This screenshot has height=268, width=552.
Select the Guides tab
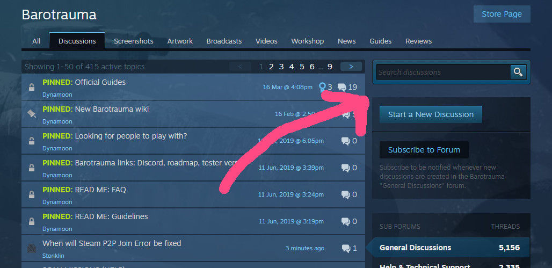[380, 41]
